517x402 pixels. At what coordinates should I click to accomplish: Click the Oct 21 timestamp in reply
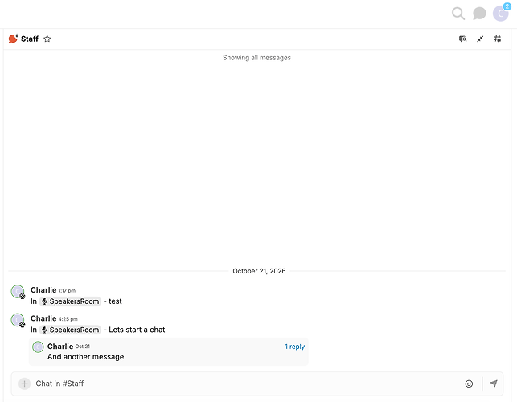83,347
